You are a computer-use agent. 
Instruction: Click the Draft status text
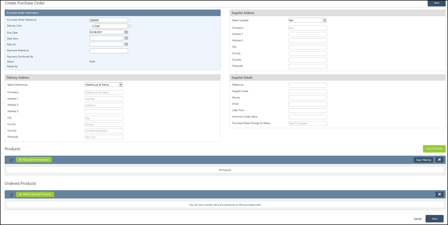[92, 62]
